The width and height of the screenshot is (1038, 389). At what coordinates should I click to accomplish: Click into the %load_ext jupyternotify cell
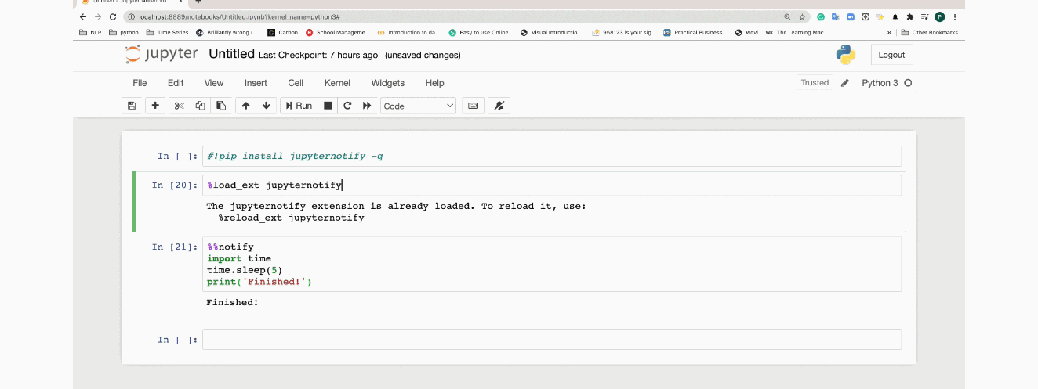tap(551, 185)
